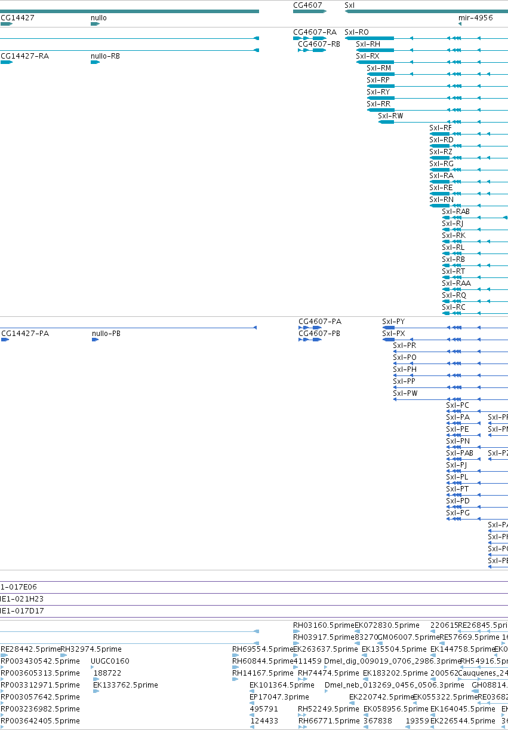Open transcript CG4607-RA
This screenshot has width=508, height=730.
(x=315, y=32)
